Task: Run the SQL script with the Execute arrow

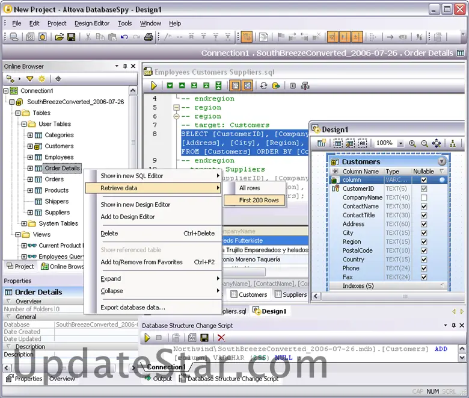Action: click(x=154, y=86)
